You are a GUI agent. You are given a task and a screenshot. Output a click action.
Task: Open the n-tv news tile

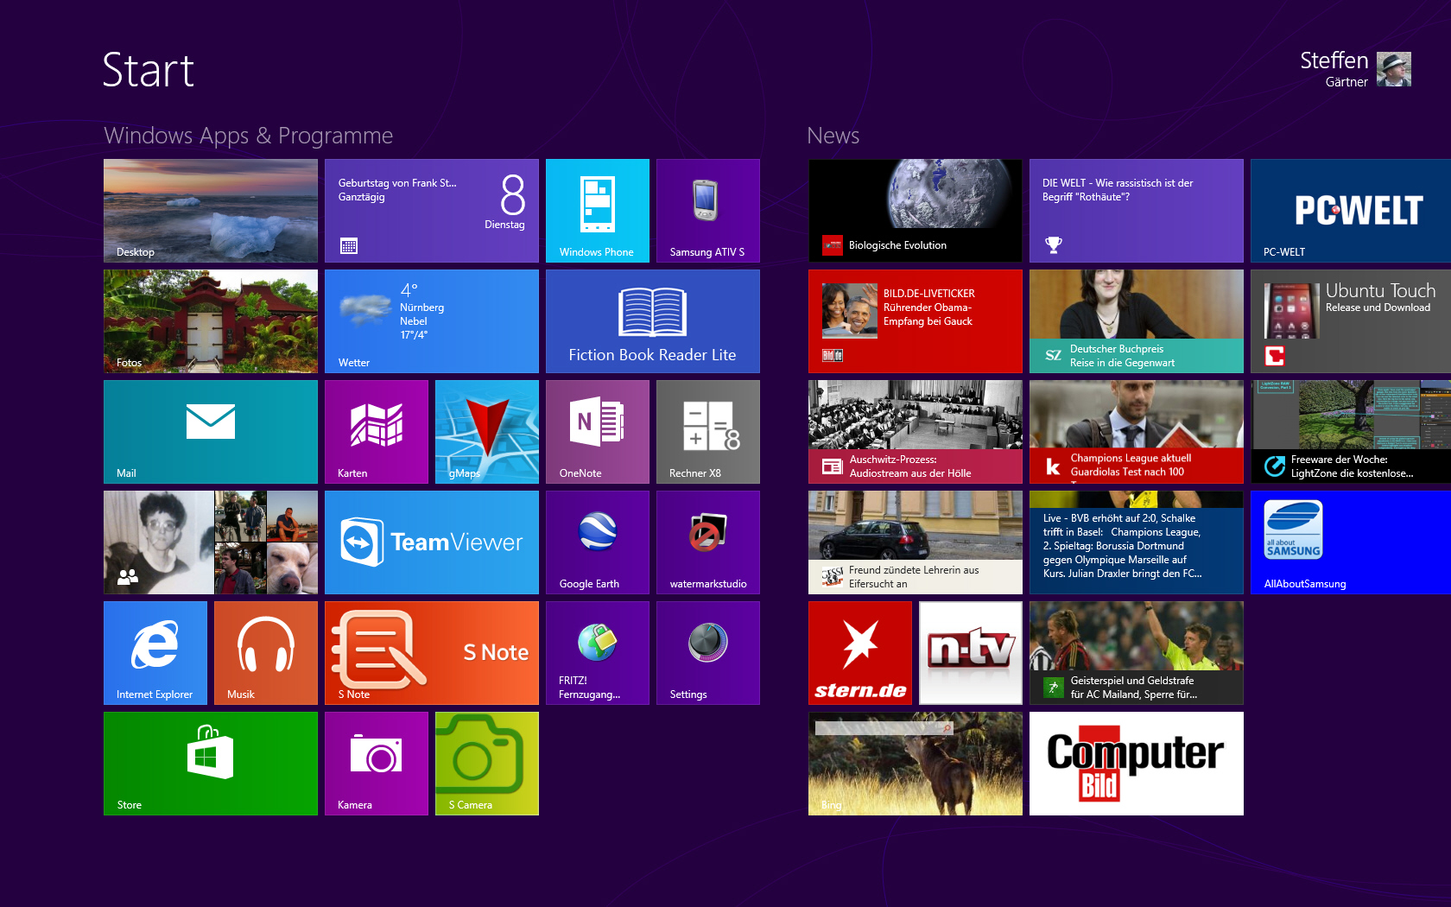tap(971, 653)
